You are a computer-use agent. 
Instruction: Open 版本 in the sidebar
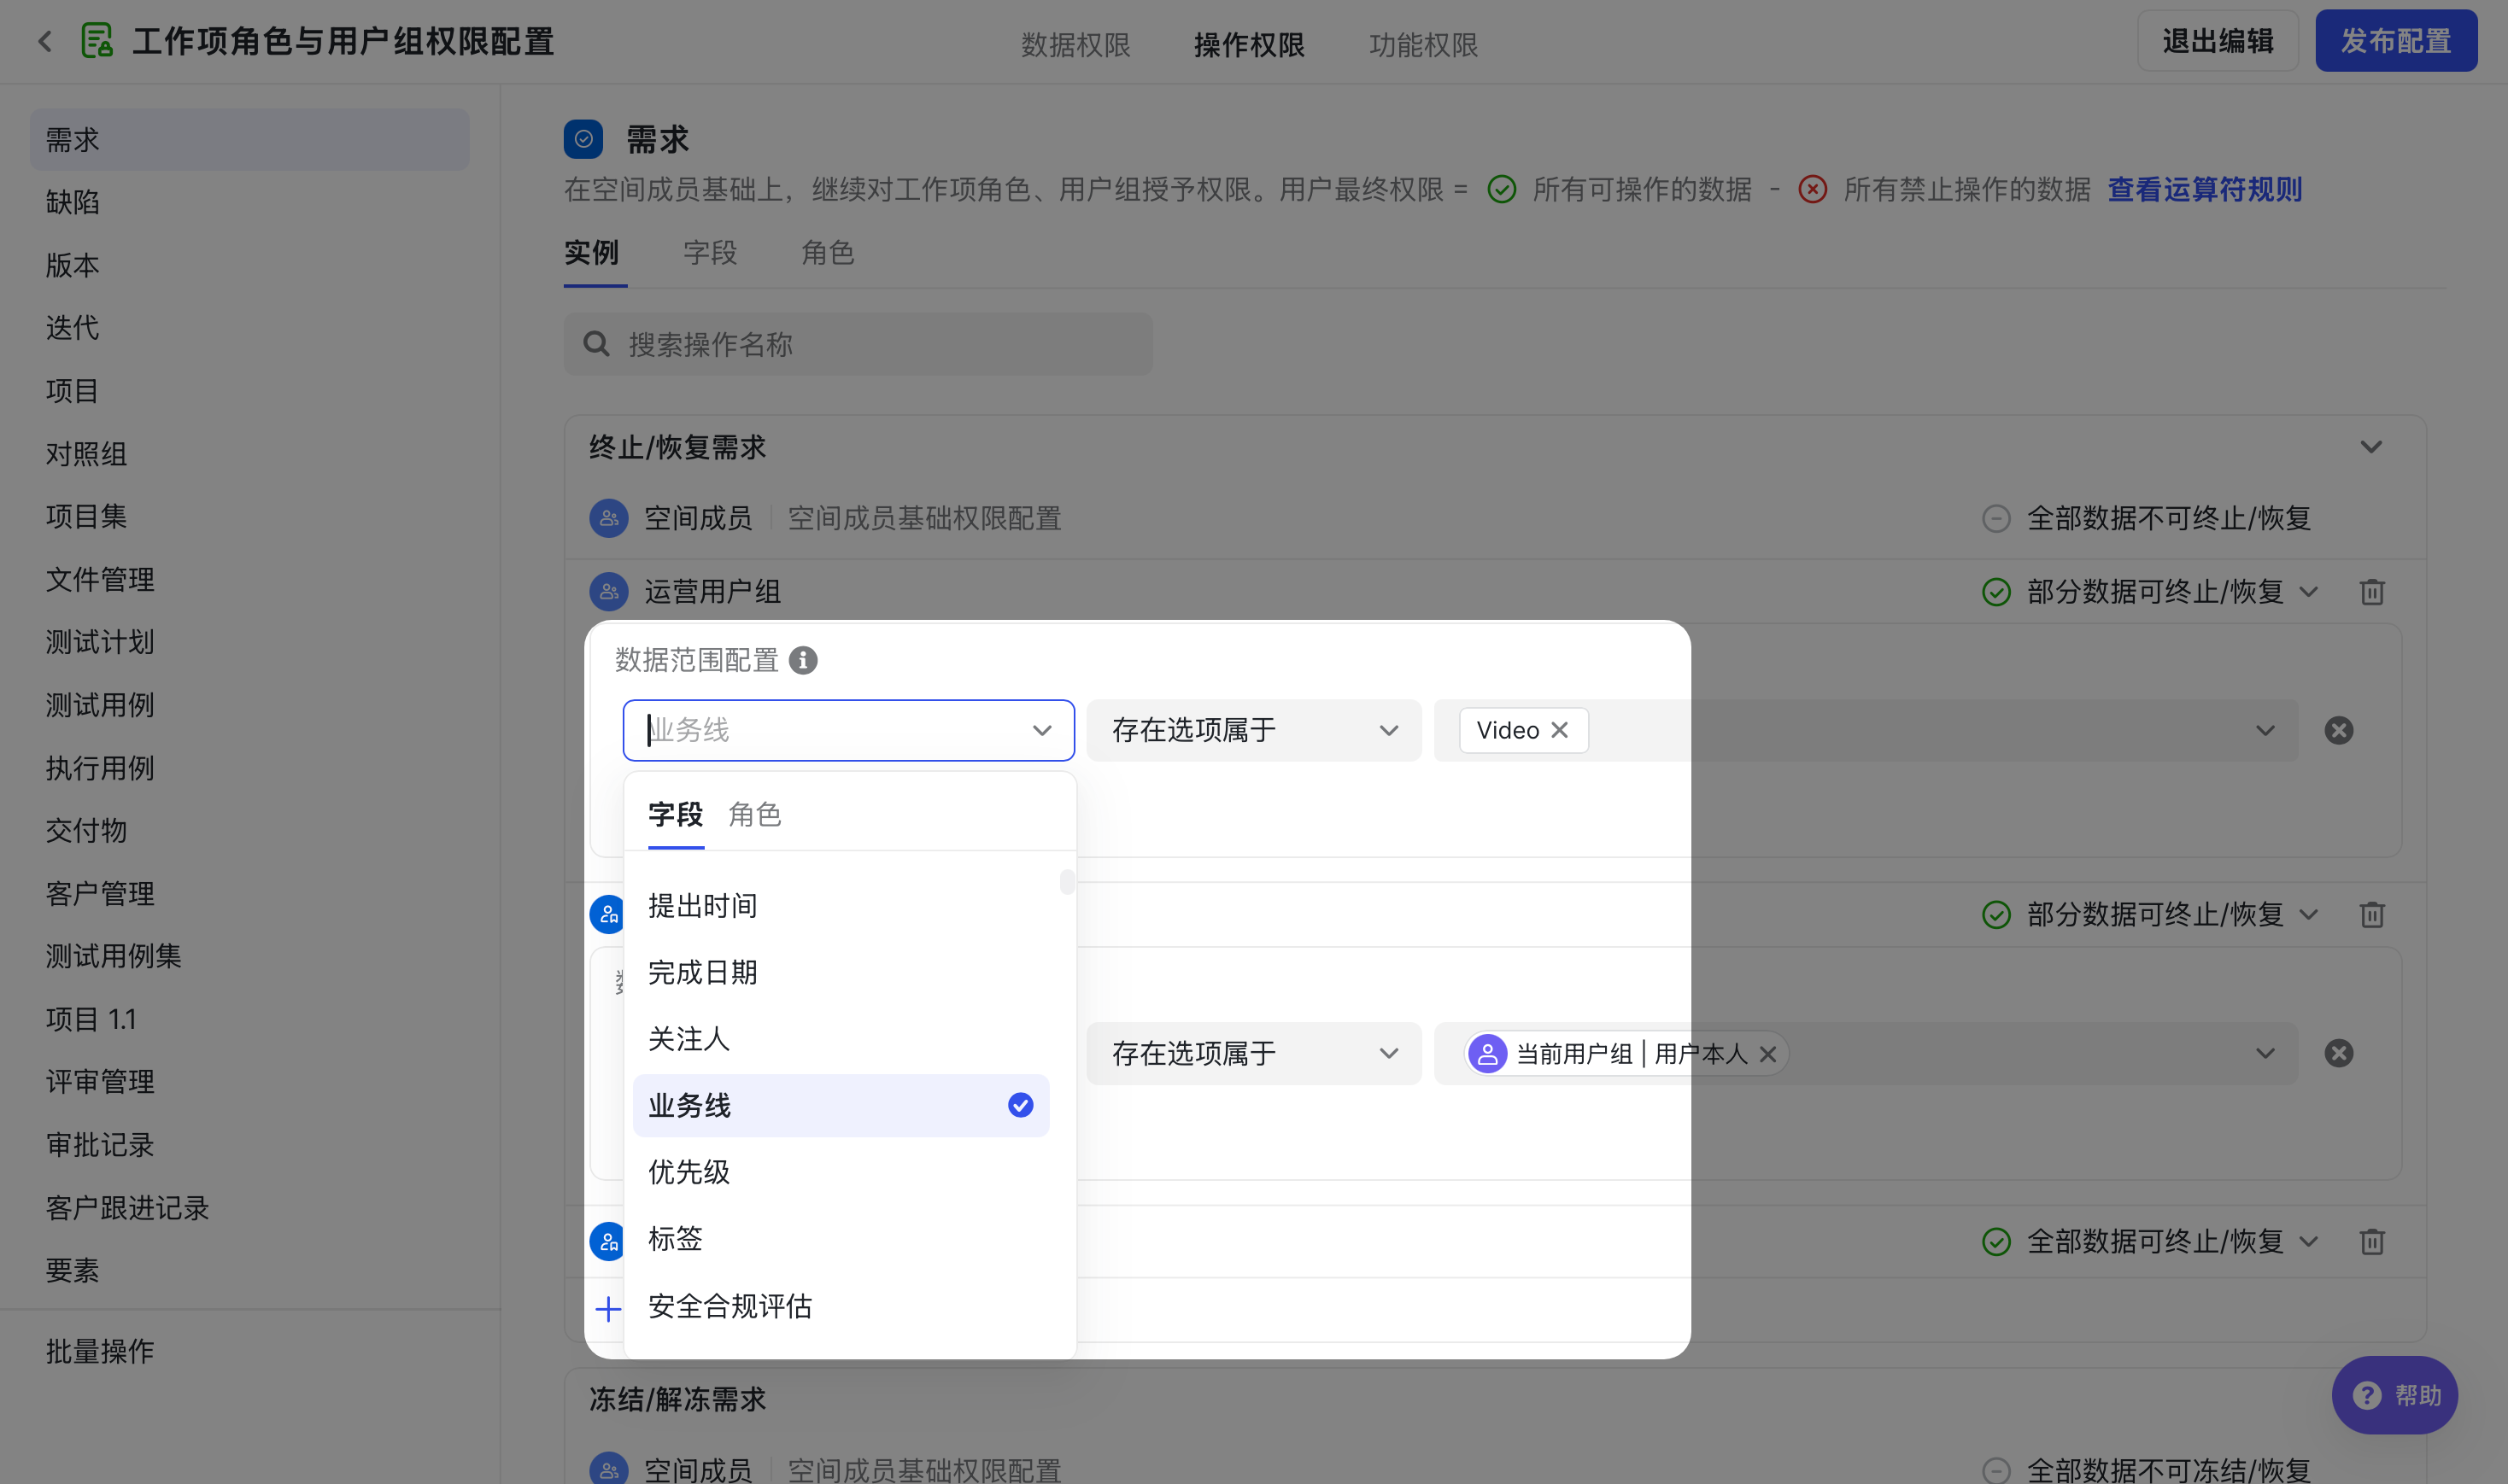click(249, 265)
